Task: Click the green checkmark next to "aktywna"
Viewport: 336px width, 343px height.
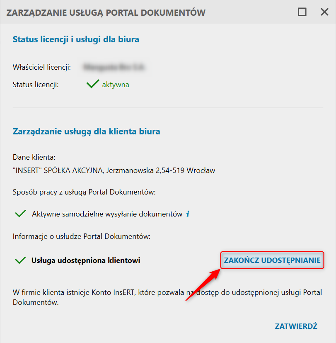Action: [x=92, y=85]
